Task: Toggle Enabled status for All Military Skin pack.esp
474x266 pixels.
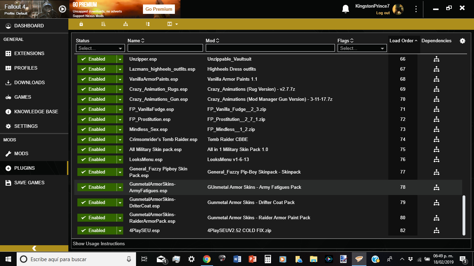Action: click(x=97, y=149)
